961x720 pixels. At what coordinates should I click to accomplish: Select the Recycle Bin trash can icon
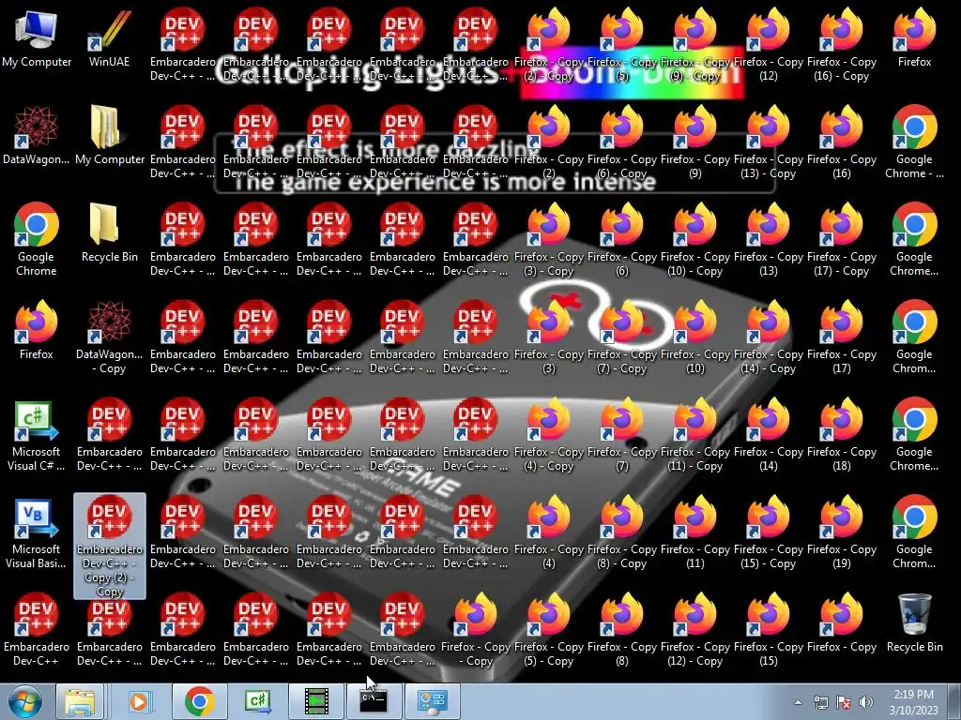tap(914, 622)
